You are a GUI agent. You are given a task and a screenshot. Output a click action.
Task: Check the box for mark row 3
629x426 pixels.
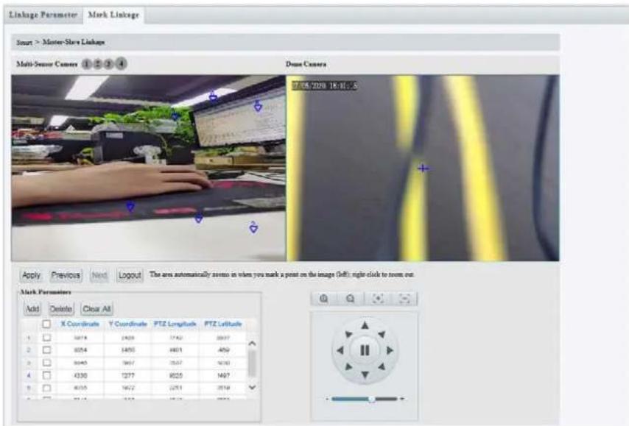click(x=46, y=363)
